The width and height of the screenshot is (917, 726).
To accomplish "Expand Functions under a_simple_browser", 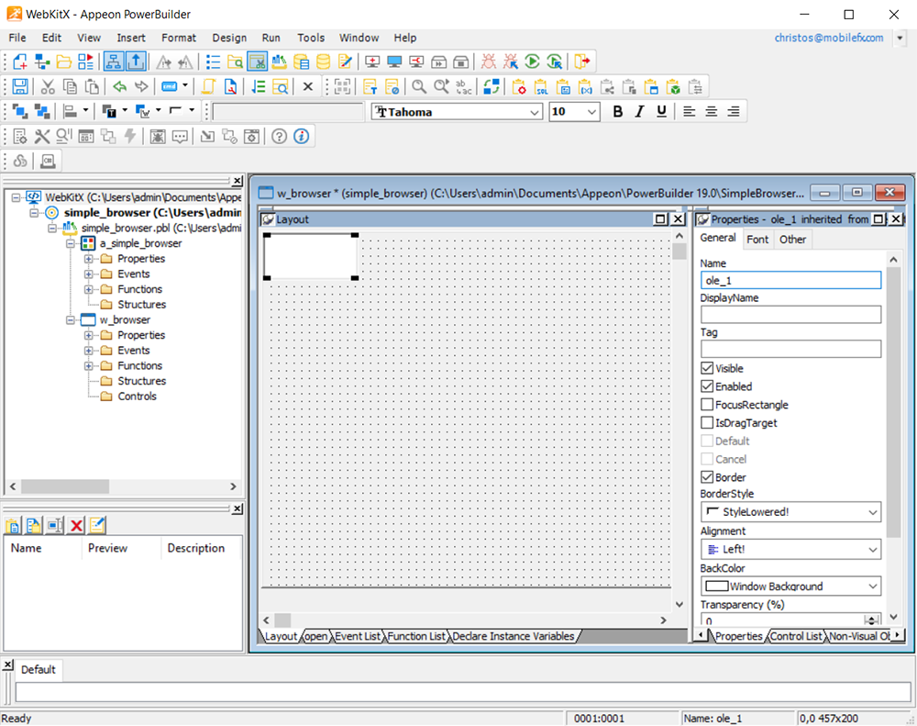I will 88,289.
